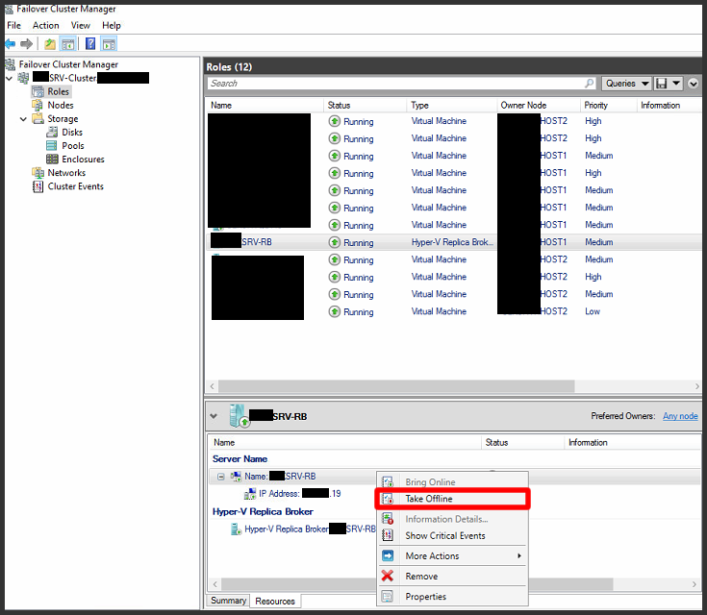The height and width of the screenshot is (615, 707).
Task: Open Pools under Storage
Action: click(x=72, y=145)
